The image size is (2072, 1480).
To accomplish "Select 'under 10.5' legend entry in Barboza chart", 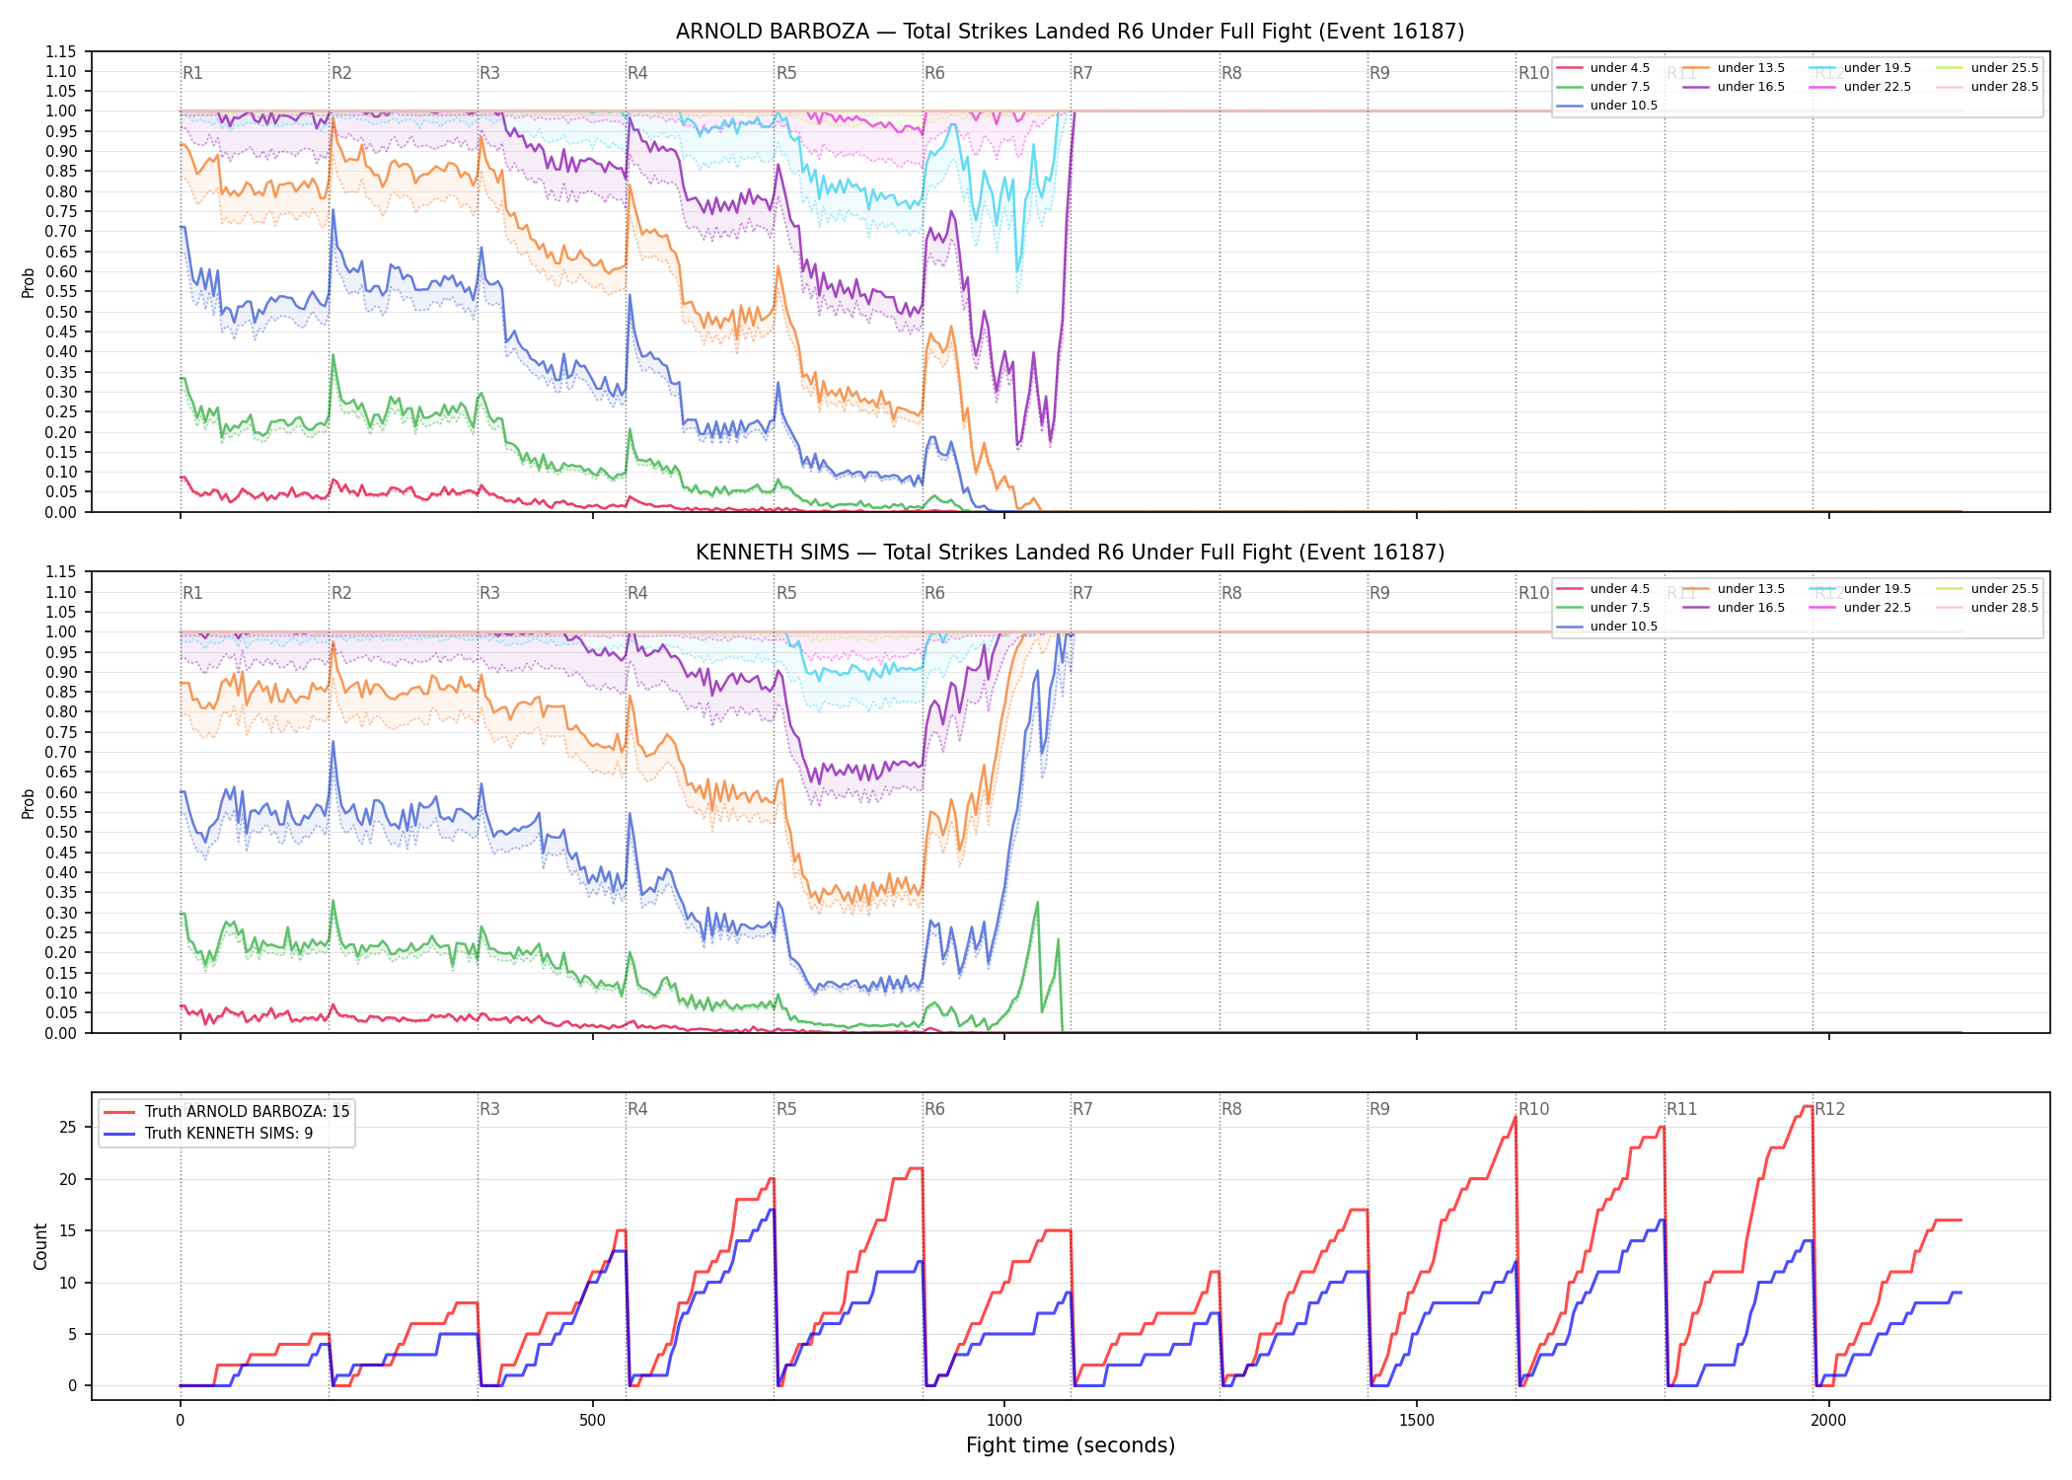I will [x=1607, y=106].
